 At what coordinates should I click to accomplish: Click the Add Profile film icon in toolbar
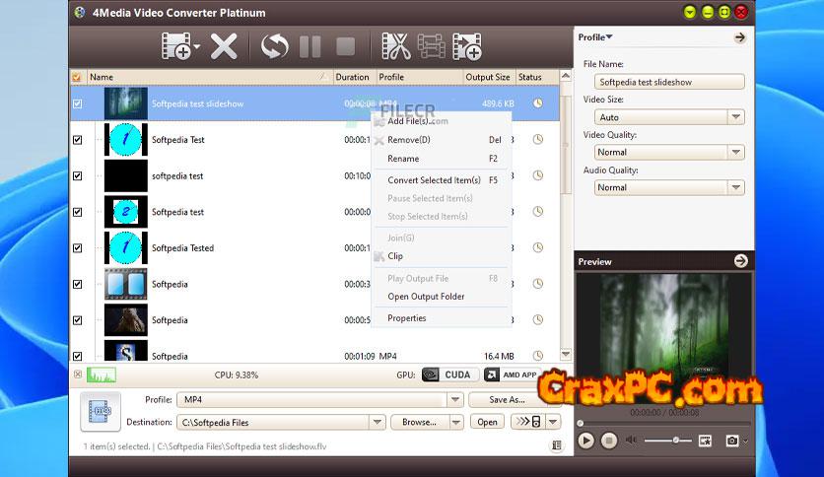point(466,46)
